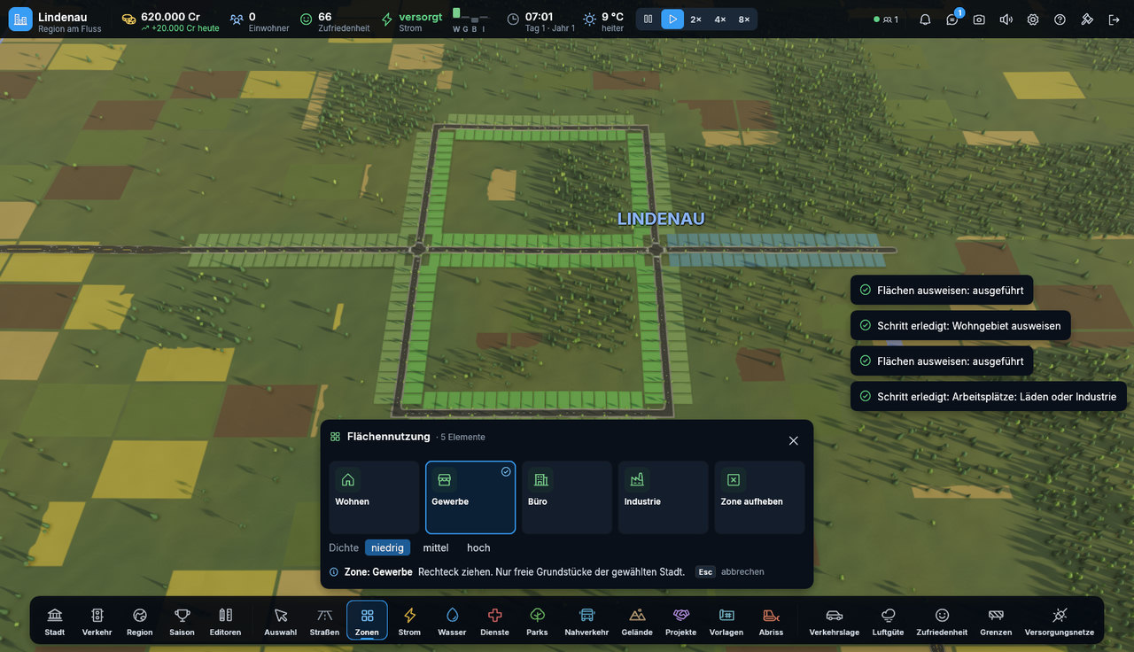Image resolution: width=1134 pixels, height=652 pixels.
Task: Select hoch density
Action: coord(478,547)
